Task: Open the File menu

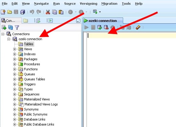Action: [x=5, y=4]
